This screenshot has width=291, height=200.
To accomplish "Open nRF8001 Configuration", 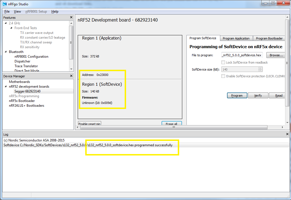I will (x=31, y=57).
